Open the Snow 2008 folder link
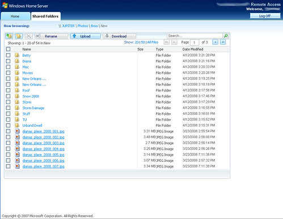 point(31,96)
